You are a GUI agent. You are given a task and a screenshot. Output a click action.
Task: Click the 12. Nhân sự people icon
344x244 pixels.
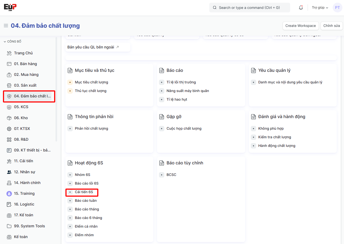click(9, 172)
